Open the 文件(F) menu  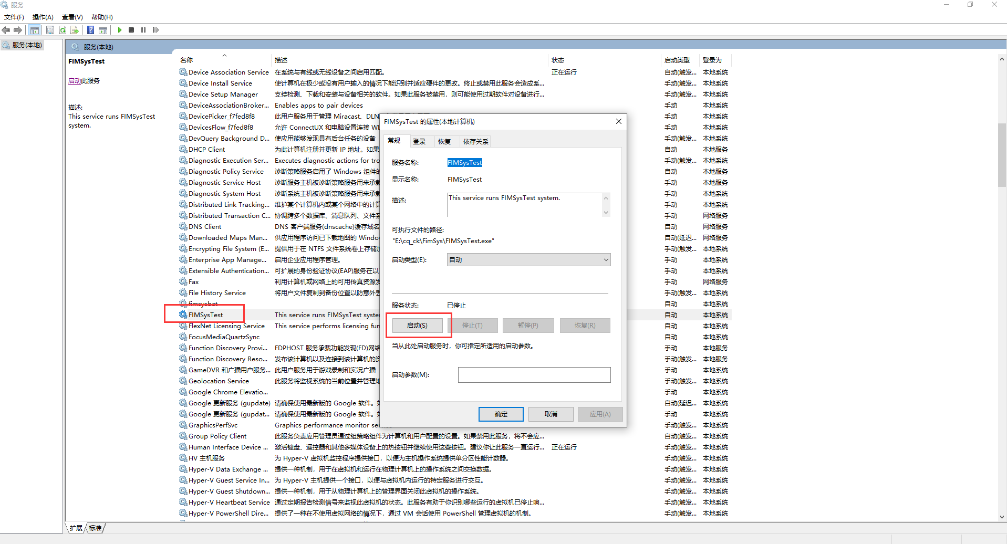coord(14,17)
